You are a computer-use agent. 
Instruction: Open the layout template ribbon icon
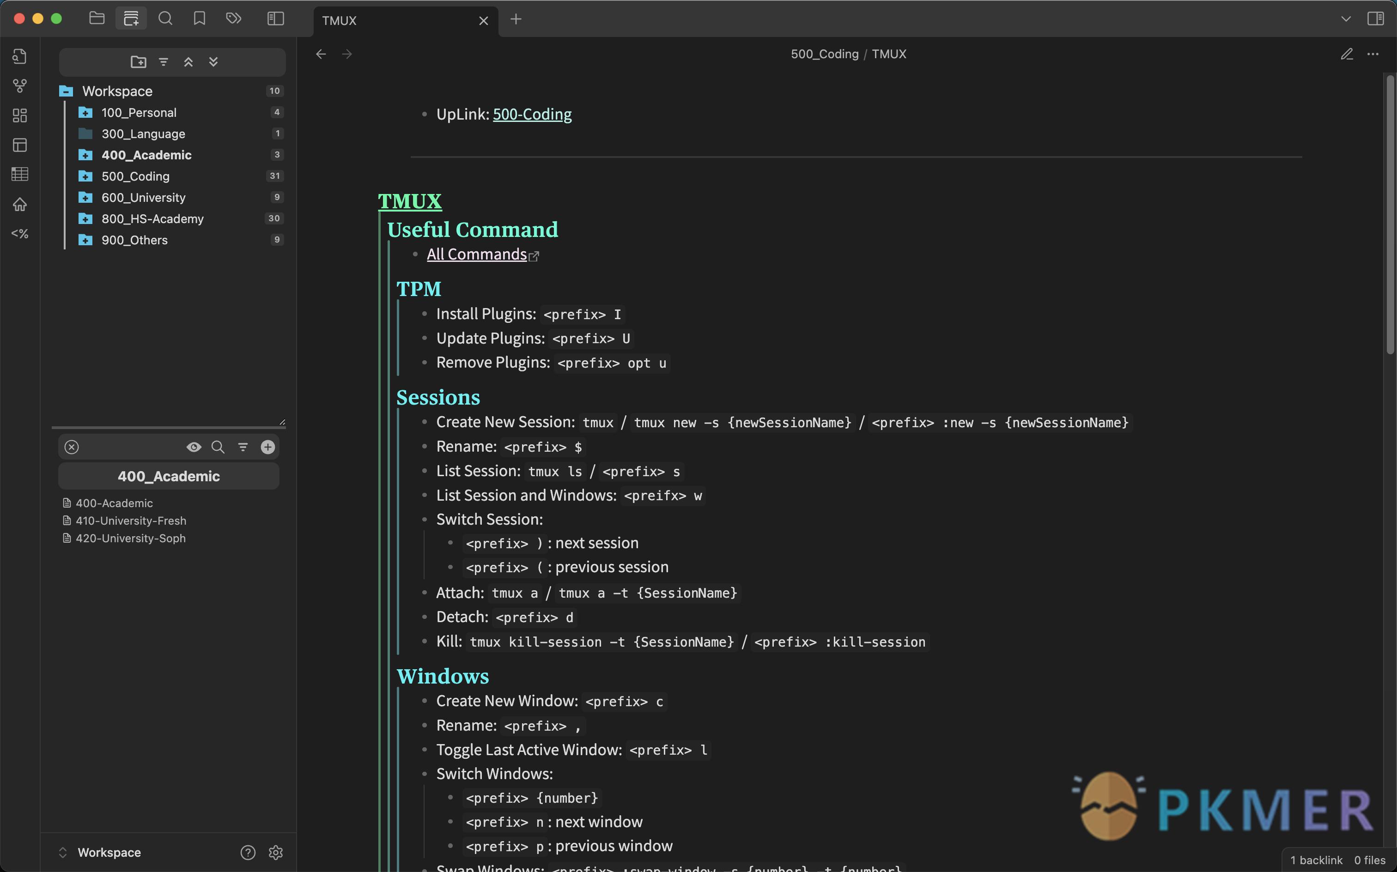(19, 145)
